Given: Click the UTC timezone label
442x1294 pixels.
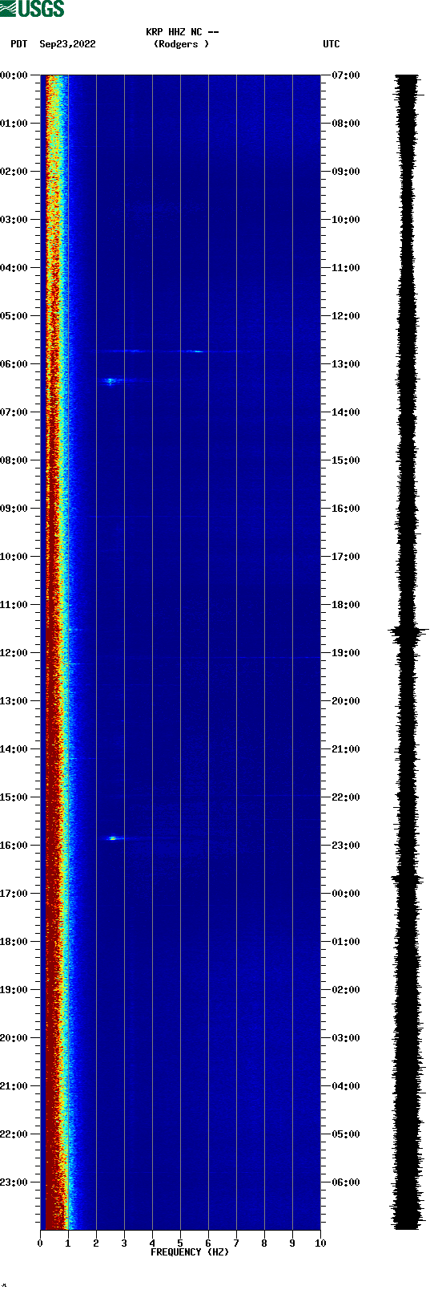Looking at the screenshot, I should click(x=331, y=44).
